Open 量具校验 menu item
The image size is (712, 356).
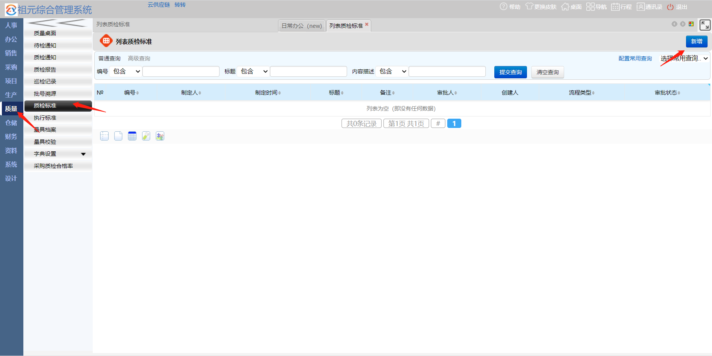[58, 142]
